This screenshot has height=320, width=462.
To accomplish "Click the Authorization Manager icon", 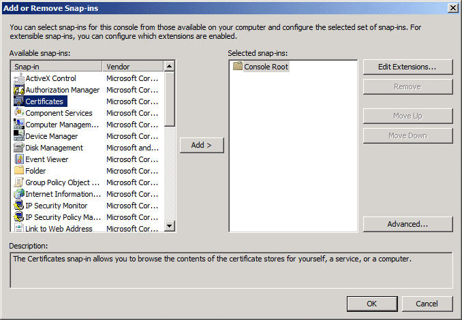I will pos(19,90).
